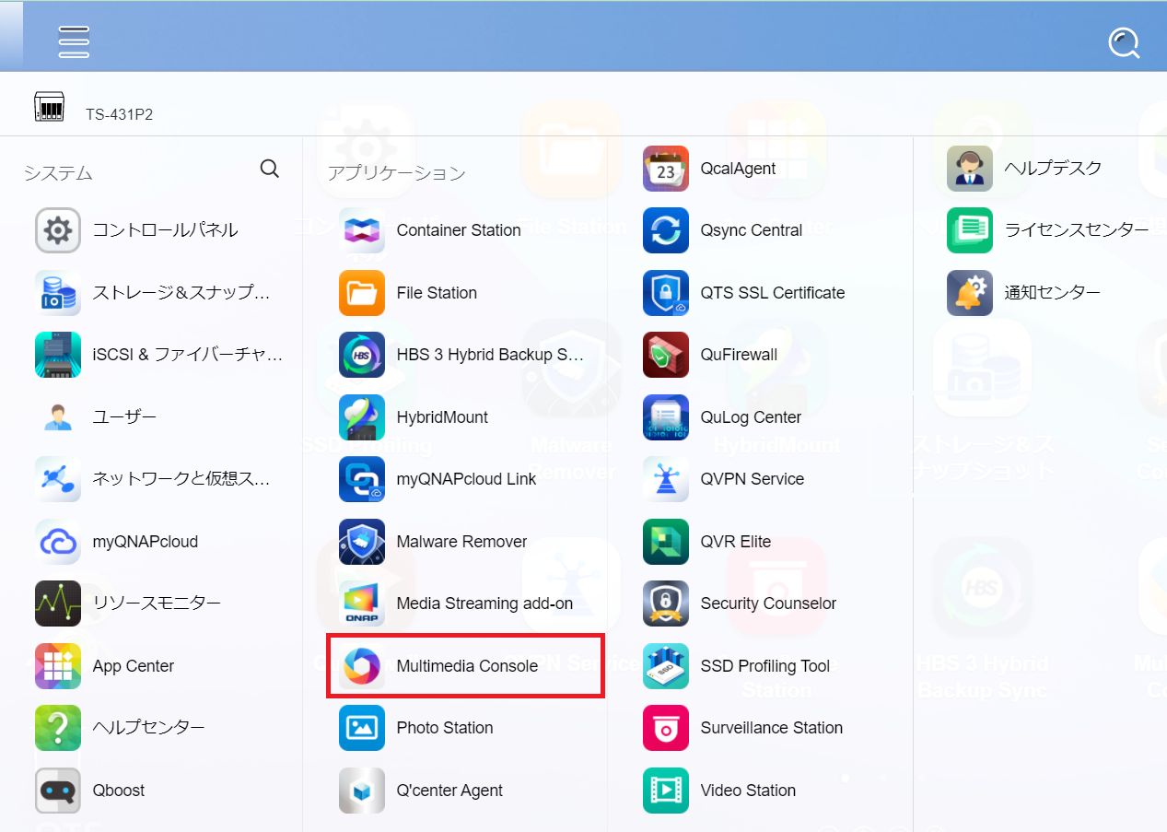Open QTS SSL Certificate shield icon
This screenshot has height=832, width=1167.
click(x=666, y=293)
